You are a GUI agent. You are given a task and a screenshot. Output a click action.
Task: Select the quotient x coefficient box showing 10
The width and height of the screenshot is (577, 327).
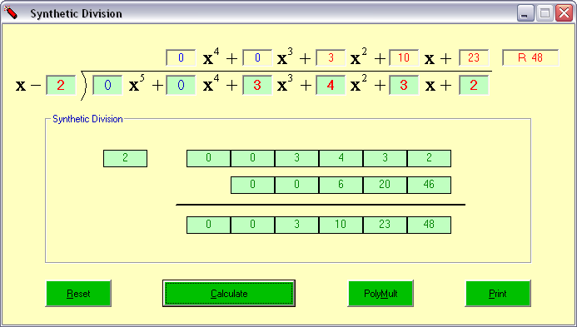point(404,57)
